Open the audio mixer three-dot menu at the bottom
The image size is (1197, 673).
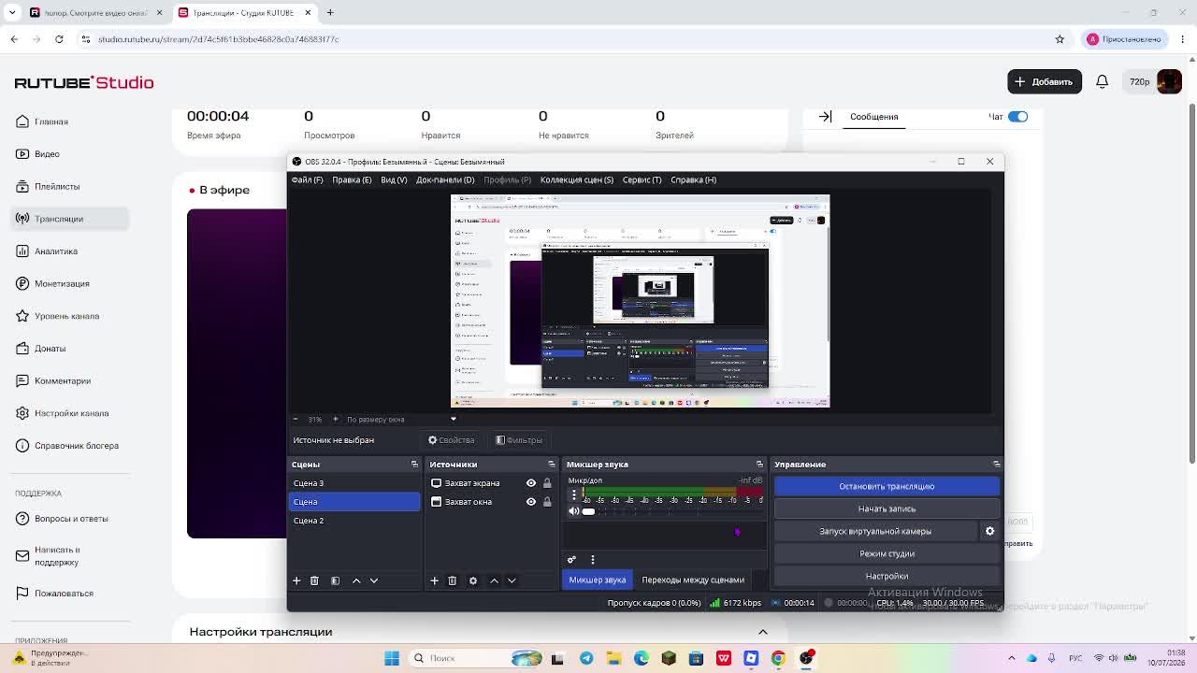(592, 559)
